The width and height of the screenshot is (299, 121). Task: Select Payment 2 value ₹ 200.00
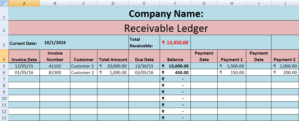click(285, 72)
